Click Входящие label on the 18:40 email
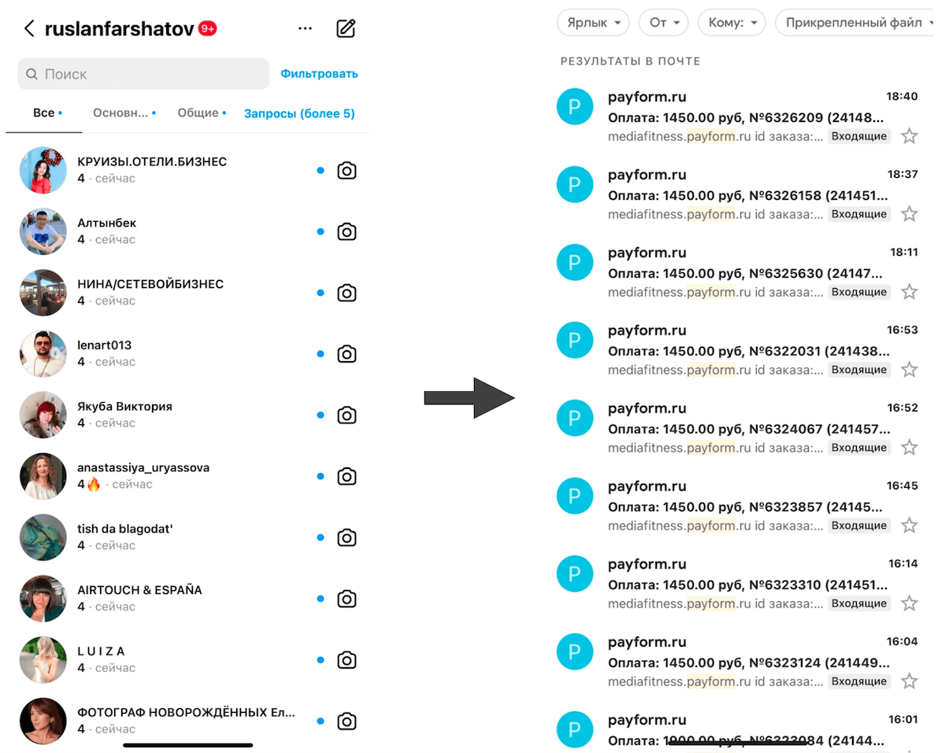Screen dimensions: 945x753 (859, 136)
